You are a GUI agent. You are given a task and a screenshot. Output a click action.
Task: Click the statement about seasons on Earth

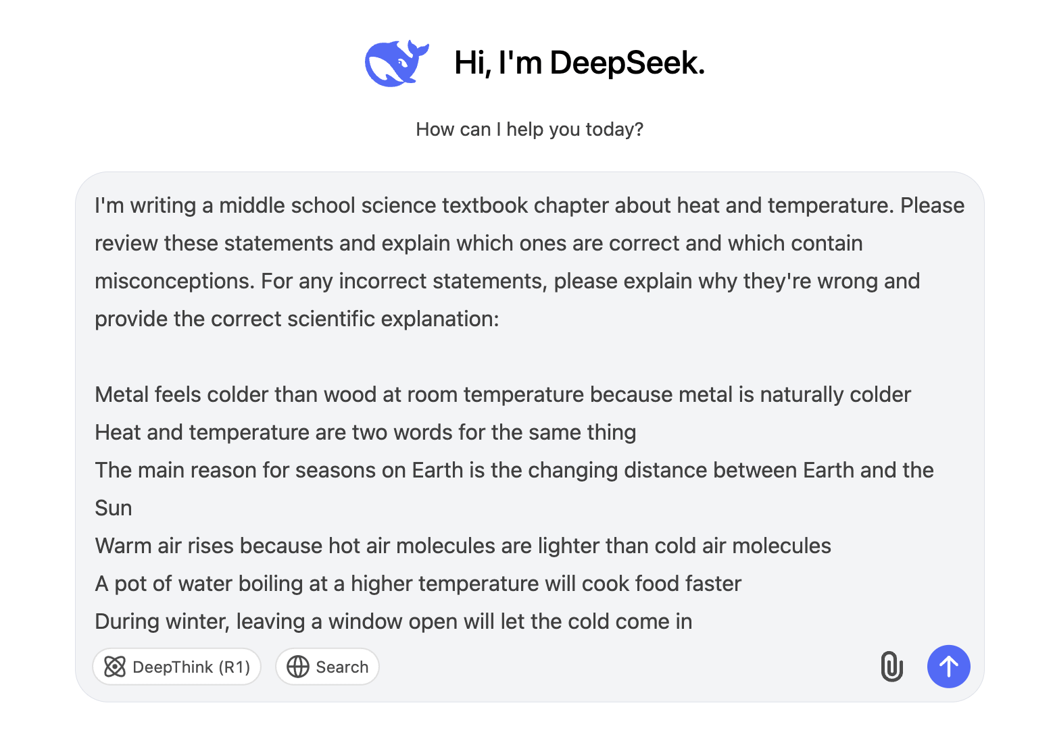click(514, 470)
